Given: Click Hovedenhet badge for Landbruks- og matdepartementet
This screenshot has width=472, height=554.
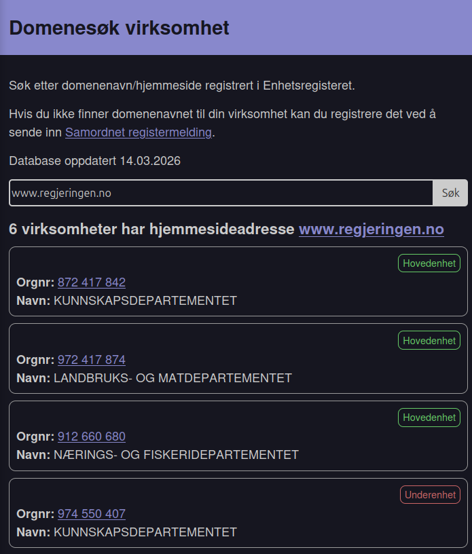Looking at the screenshot, I should [x=429, y=341].
